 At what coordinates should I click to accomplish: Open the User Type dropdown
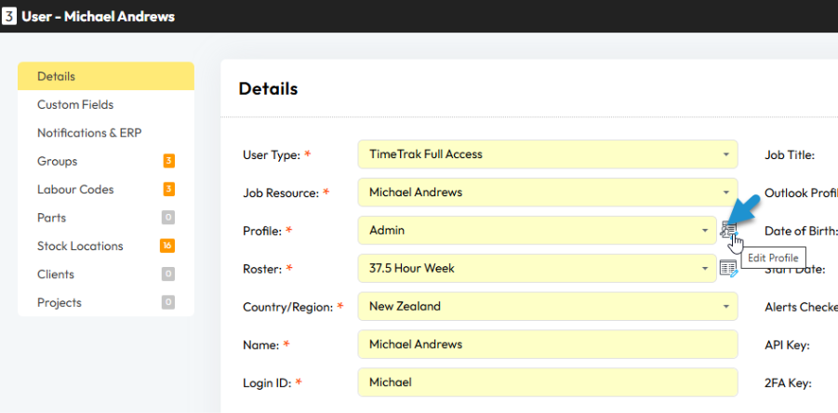[547, 154]
